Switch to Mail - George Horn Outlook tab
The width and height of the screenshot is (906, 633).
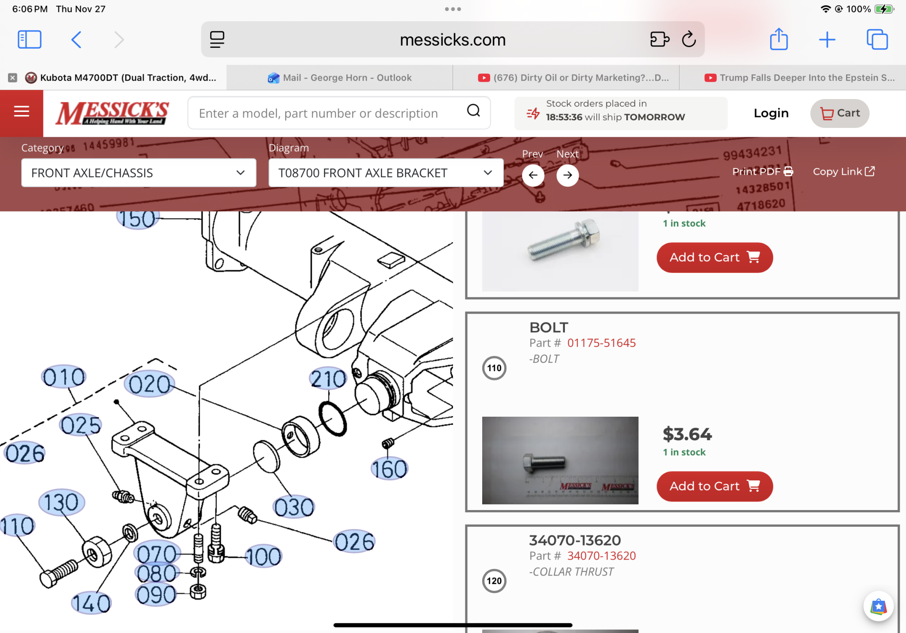pyautogui.click(x=340, y=78)
